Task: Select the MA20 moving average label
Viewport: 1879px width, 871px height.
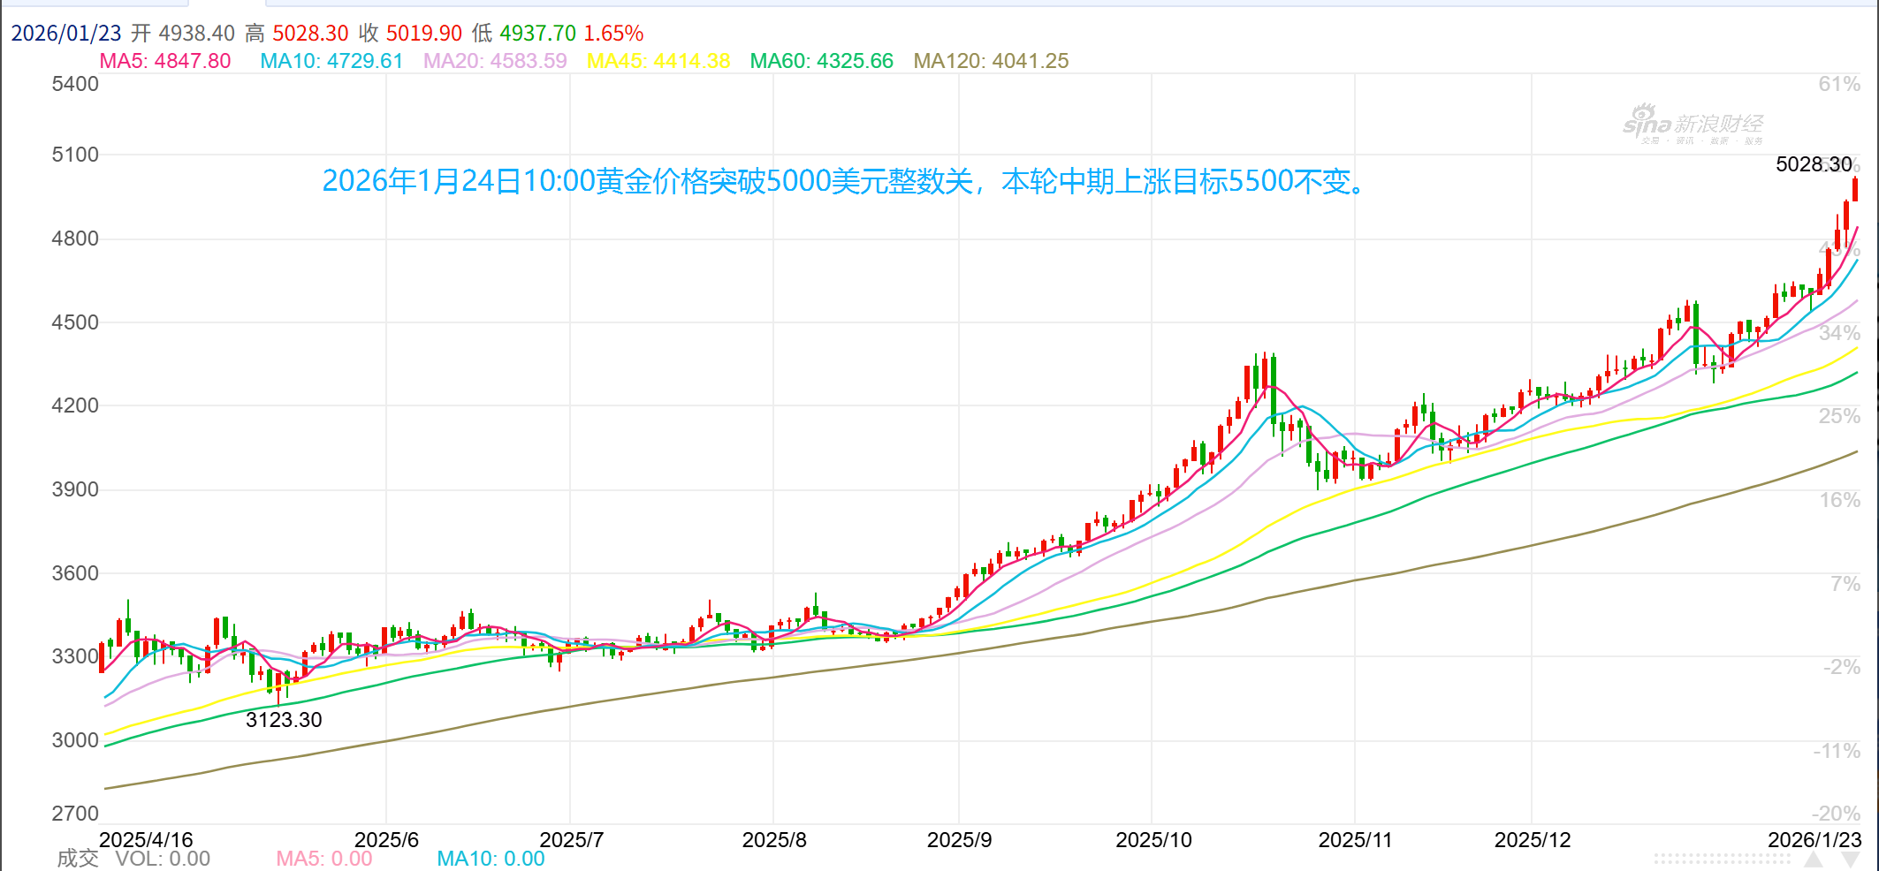Action: (495, 61)
